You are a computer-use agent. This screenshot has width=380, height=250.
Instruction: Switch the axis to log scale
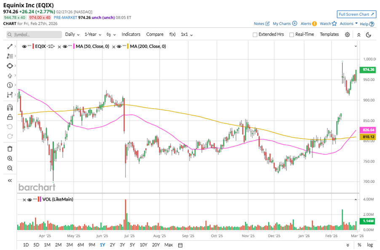[369, 245]
